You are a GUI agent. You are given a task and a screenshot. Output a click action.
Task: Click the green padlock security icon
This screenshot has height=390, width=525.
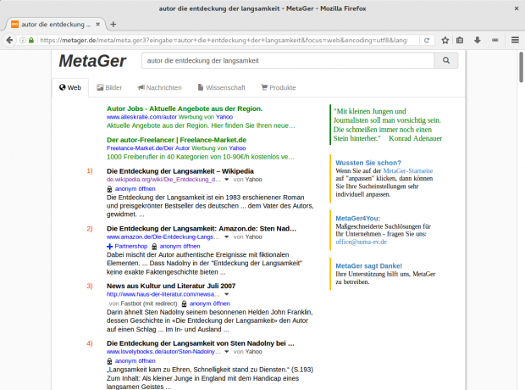[x=31, y=40]
